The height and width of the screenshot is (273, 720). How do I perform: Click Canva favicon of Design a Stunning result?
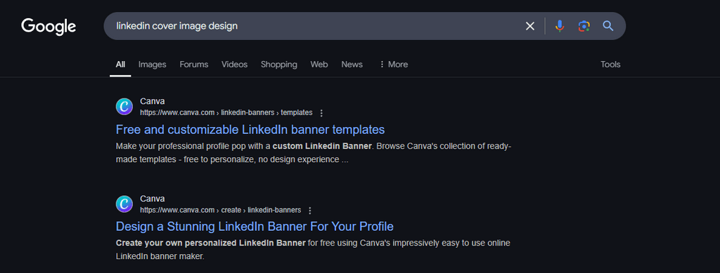[124, 204]
